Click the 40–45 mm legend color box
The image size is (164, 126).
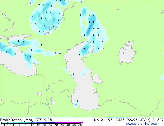tap(70, 123)
